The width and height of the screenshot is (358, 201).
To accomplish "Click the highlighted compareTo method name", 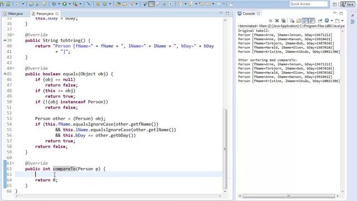I will click(x=64, y=169).
